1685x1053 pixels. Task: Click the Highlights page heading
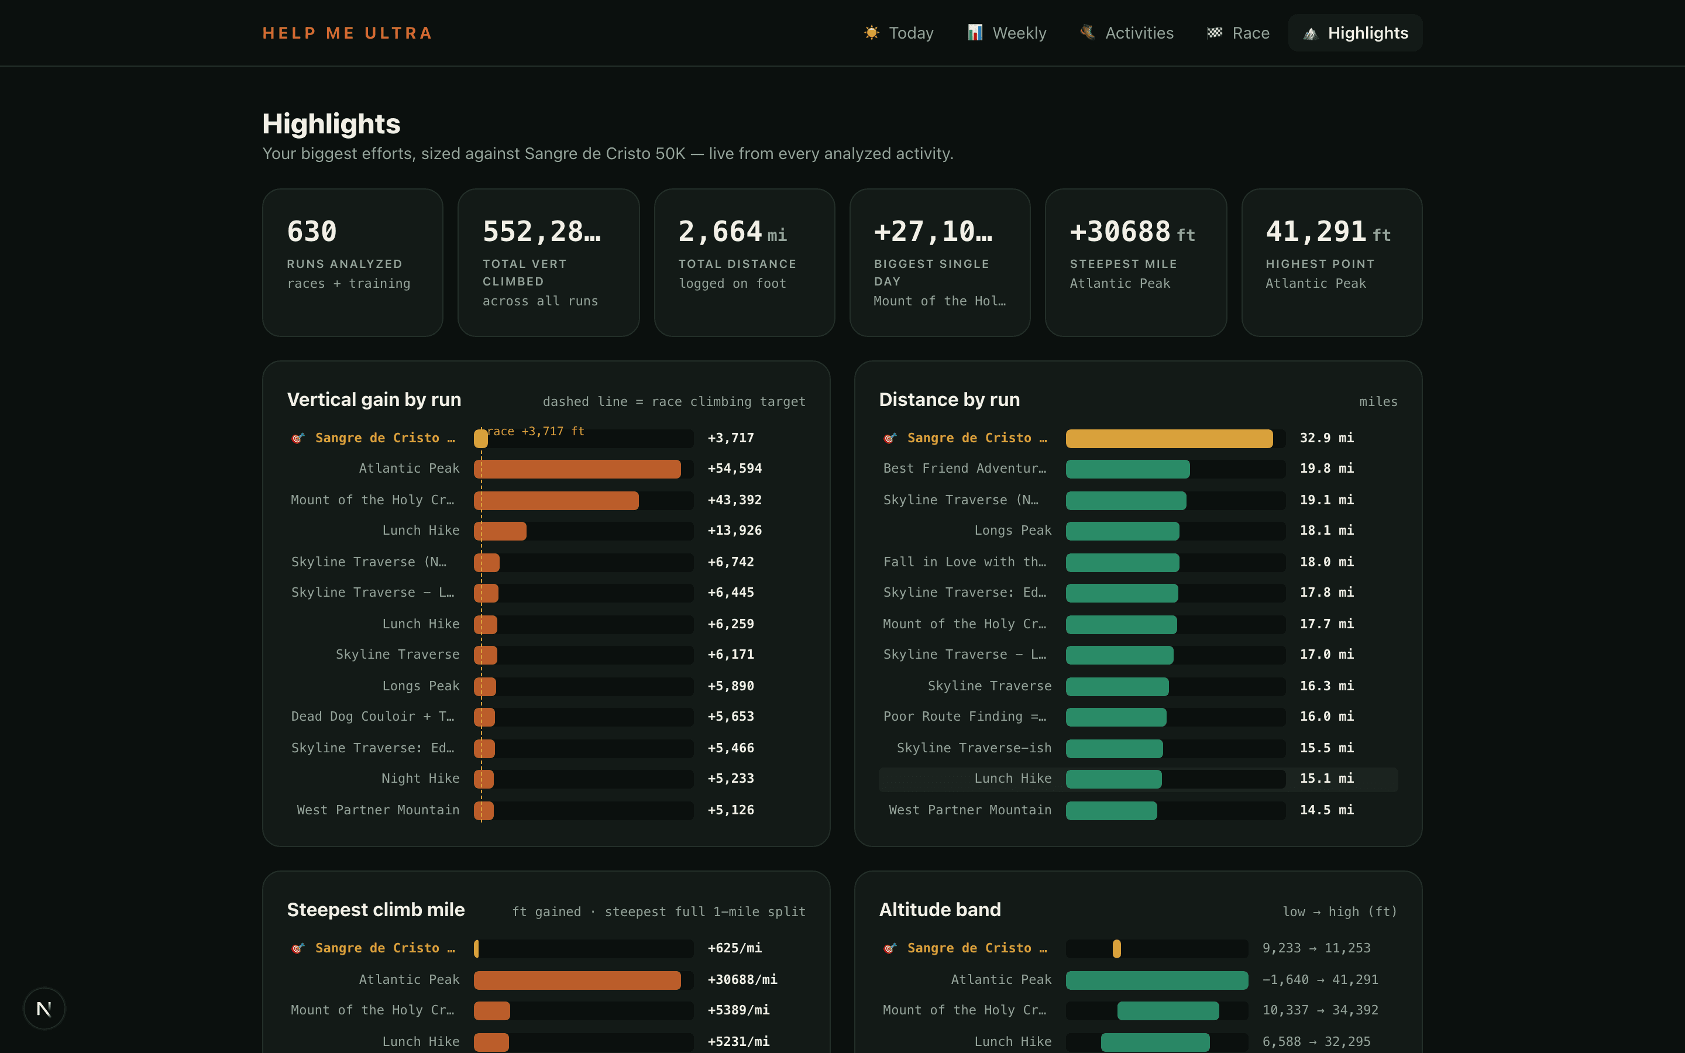click(x=331, y=124)
